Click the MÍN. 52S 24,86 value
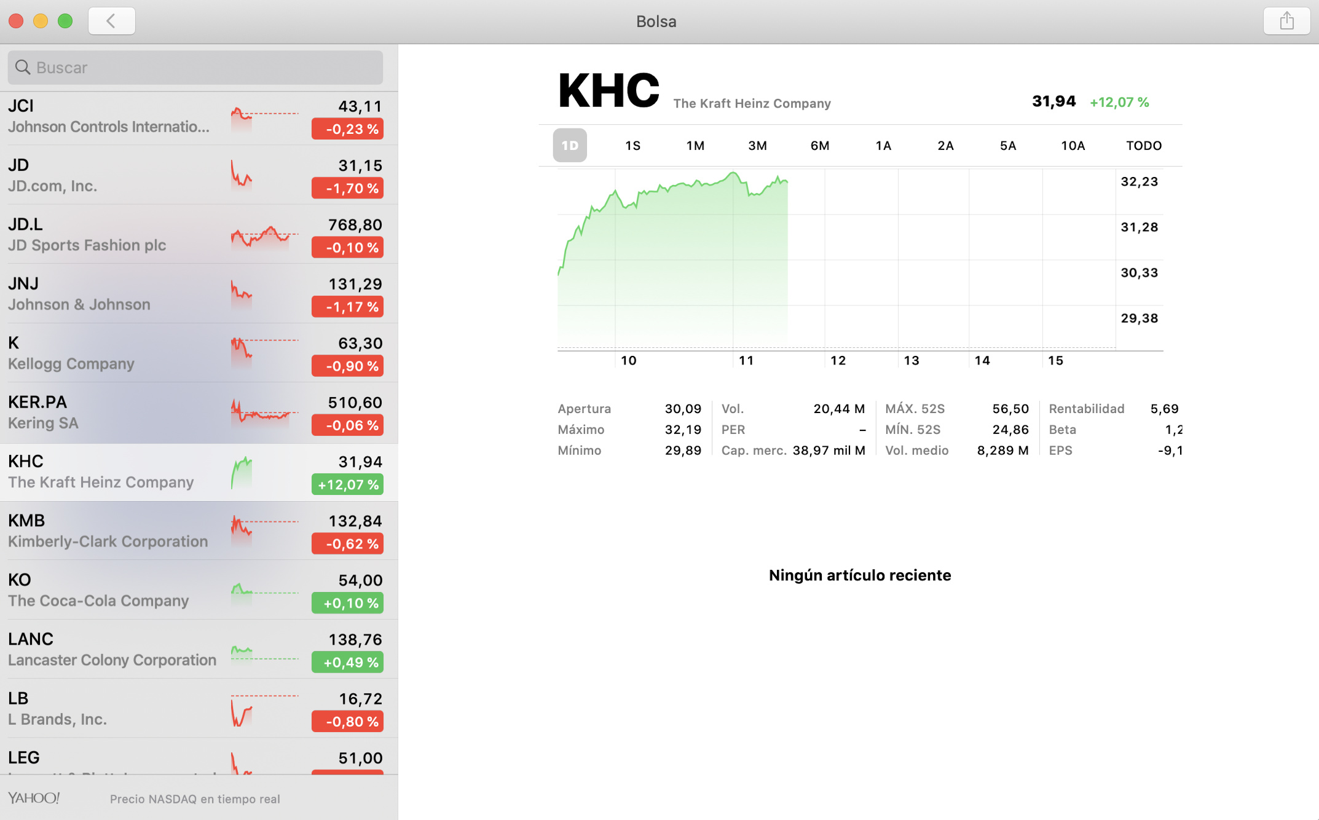The image size is (1319, 820). click(x=1010, y=430)
